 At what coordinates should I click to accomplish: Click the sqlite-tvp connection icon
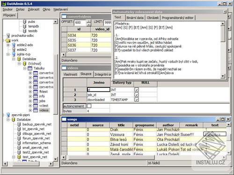(14, 54)
